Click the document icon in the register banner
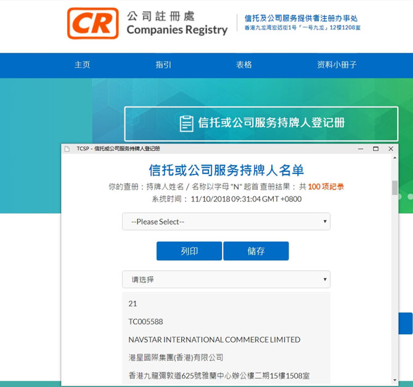This screenshot has width=413, height=387. 186,123
